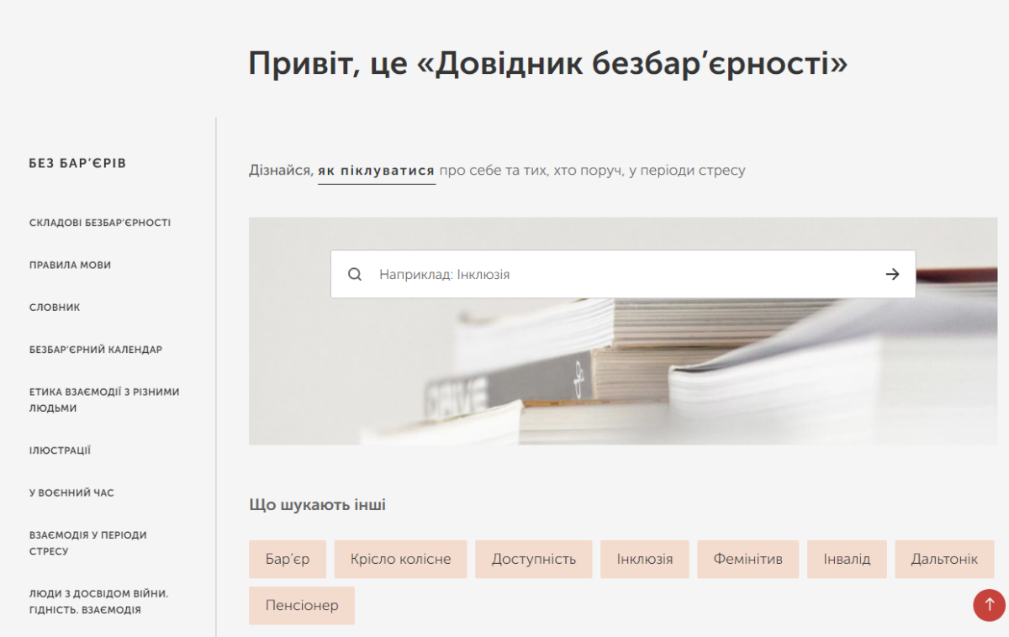The width and height of the screenshot is (1009, 637).
Task: Navigate to 'Ілюстрації' section
Action: point(60,450)
